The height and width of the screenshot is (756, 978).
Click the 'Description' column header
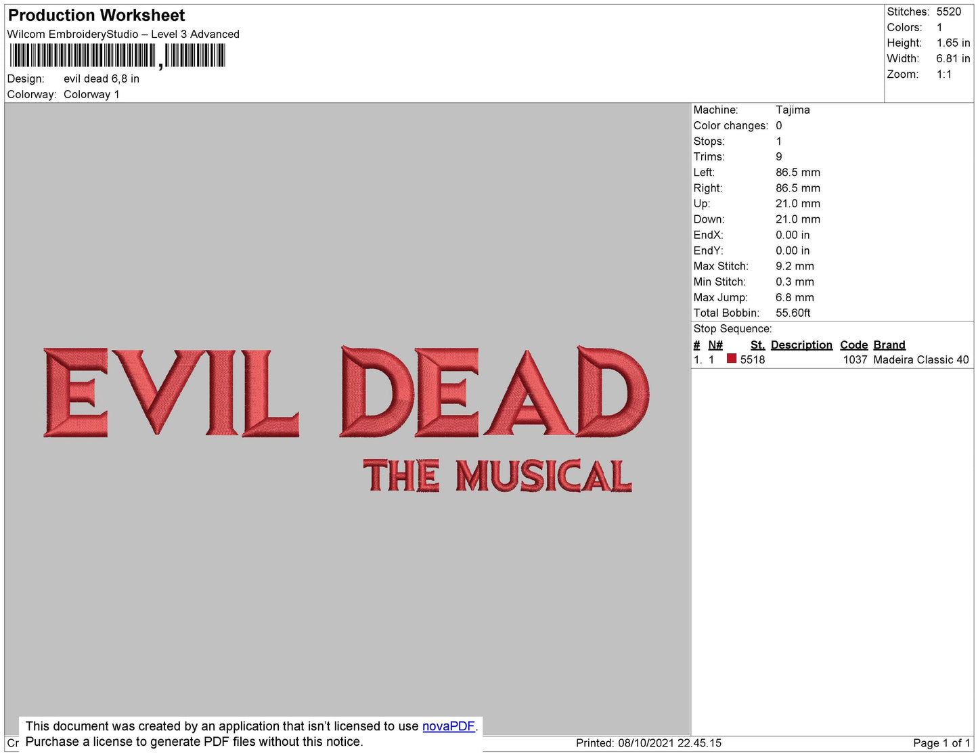coord(801,344)
